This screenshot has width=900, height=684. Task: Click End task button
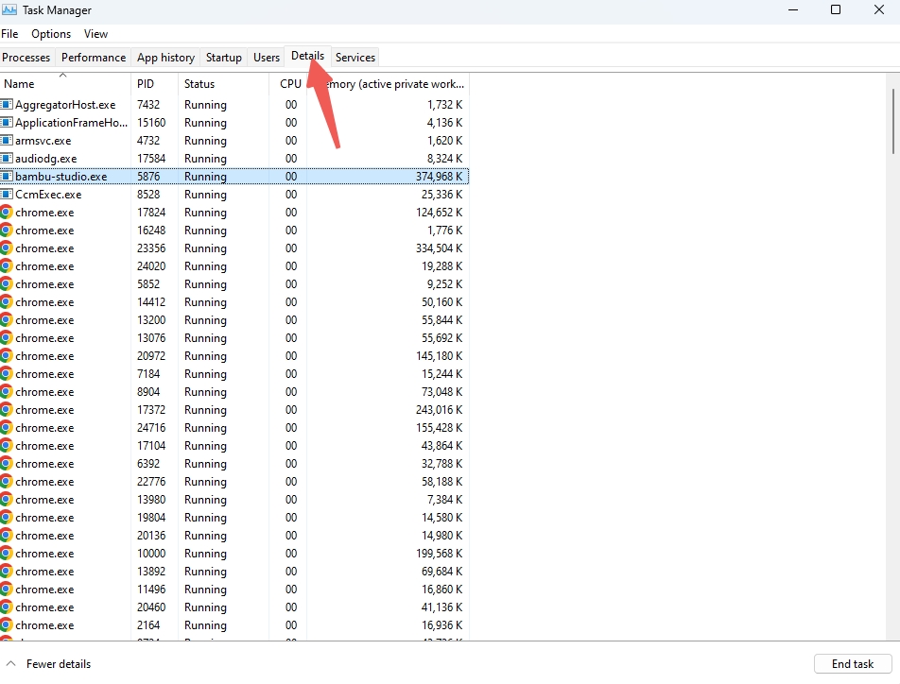pos(853,664)
